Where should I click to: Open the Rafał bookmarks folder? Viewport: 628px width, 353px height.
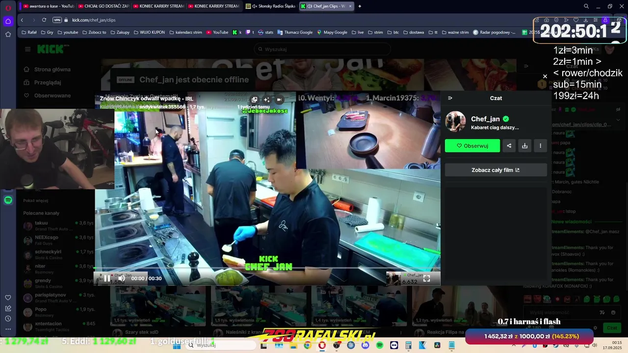point(29,32)
